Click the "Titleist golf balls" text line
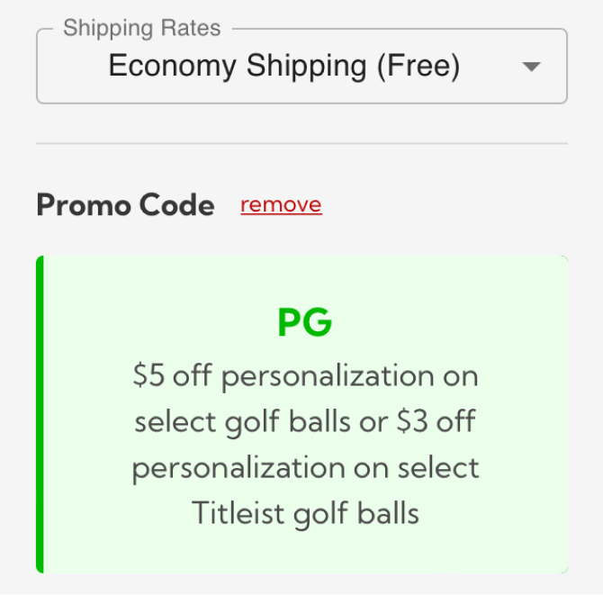 305,514
